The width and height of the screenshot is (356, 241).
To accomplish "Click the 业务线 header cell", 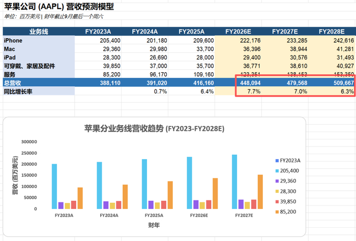I will (x=39, y=32).
